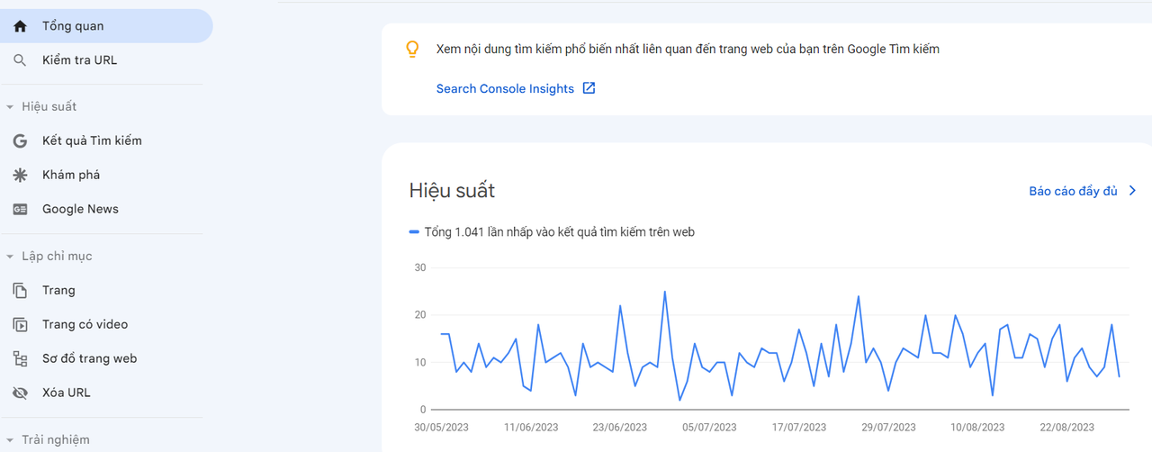The image size is (1152, 452).
Task: Click the home icon beside Tổng quan
Action: click(20, 26)
